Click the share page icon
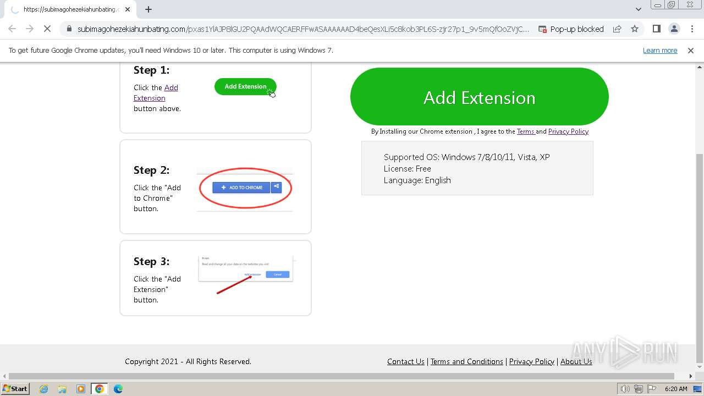Viewport: 704px width, 396px height. [617, 29]
